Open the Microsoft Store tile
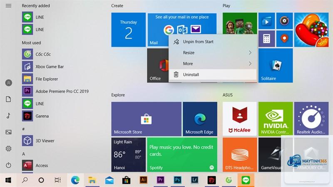The image size is (333, 187). pyautogui.click(x=147, y=119)
